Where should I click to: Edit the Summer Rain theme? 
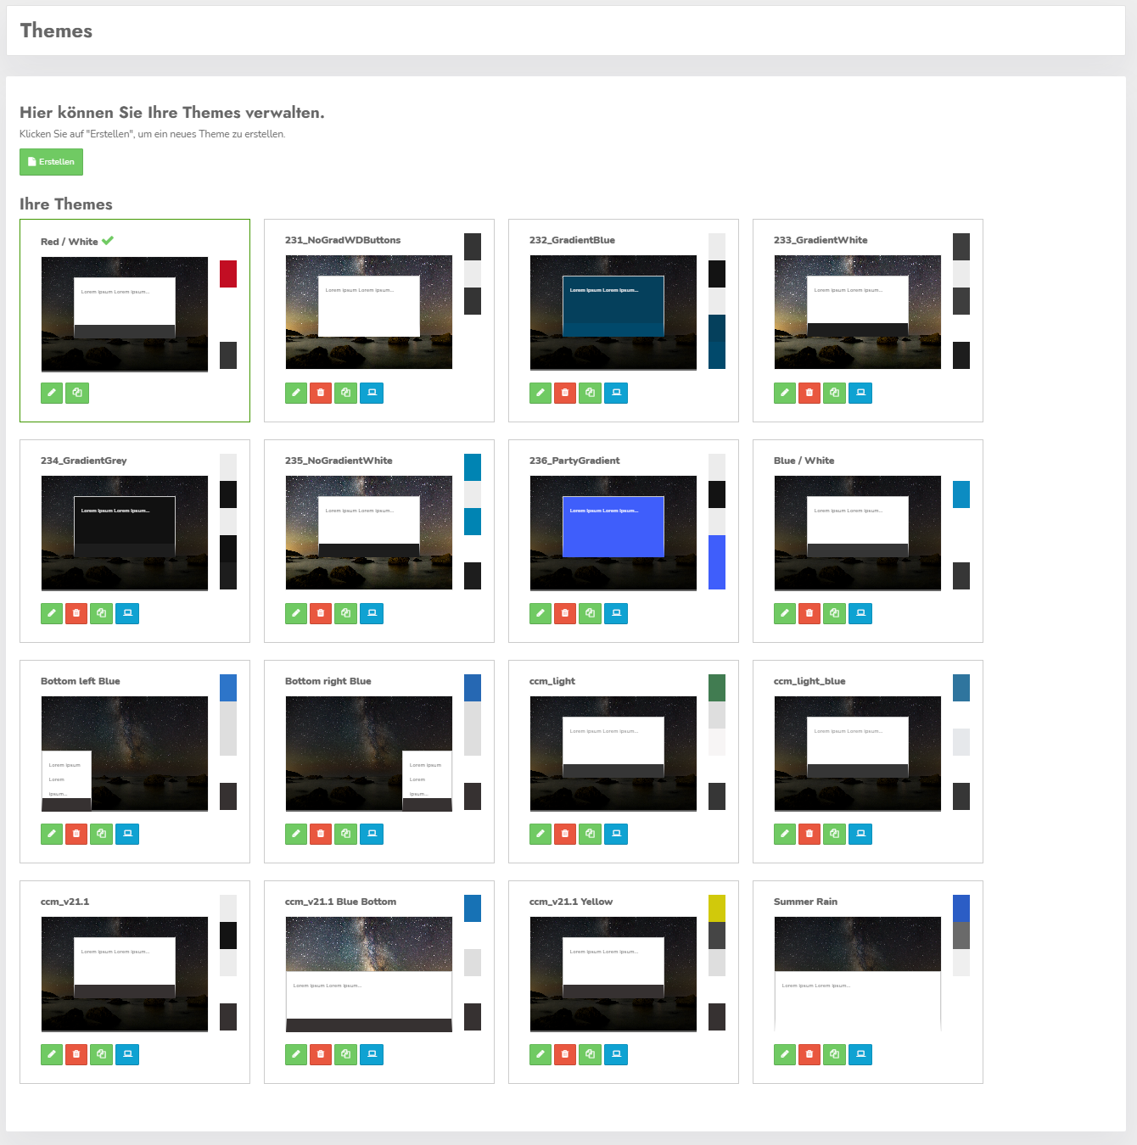(784, 1054)
